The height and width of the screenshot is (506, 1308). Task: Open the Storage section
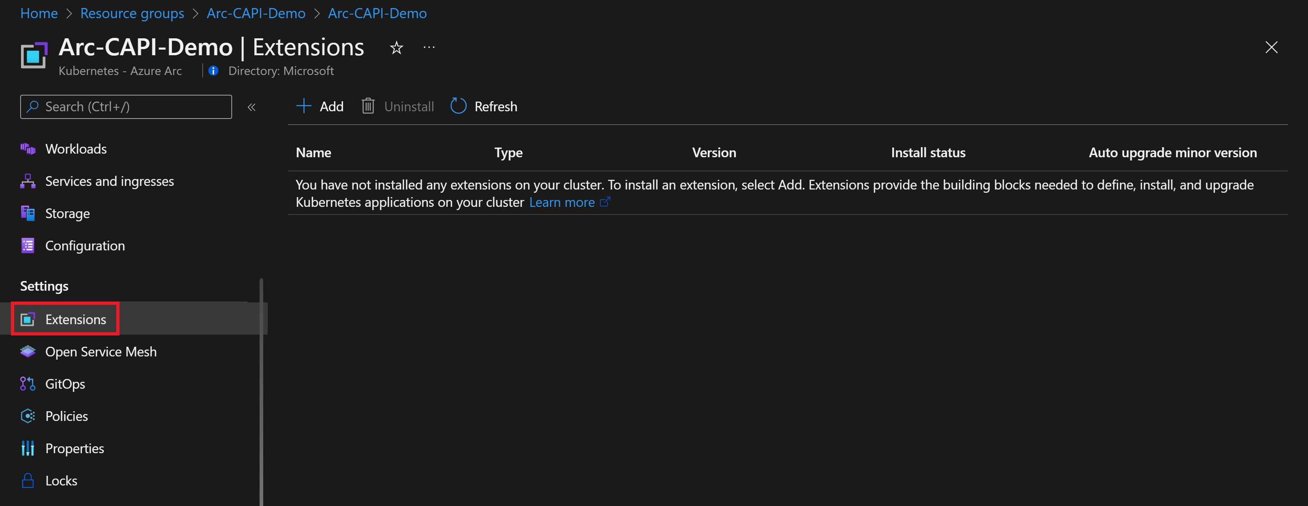(x=67, y=213)
